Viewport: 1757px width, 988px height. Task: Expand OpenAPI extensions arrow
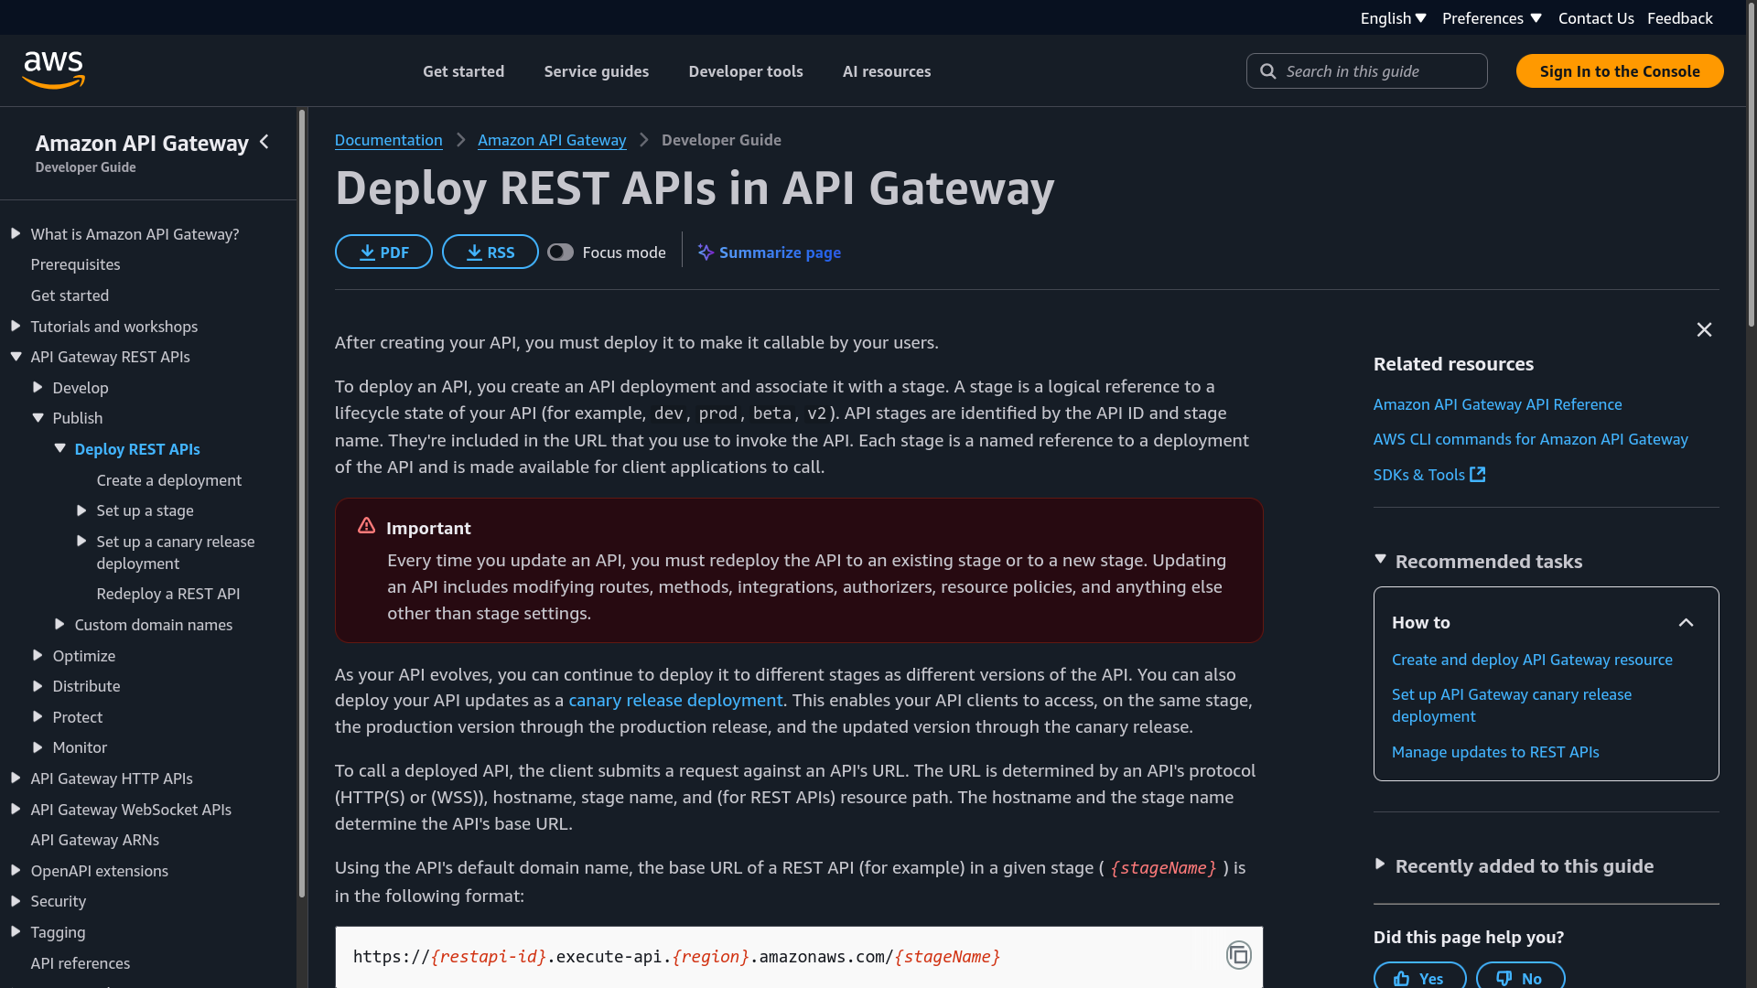click(16, 871)
